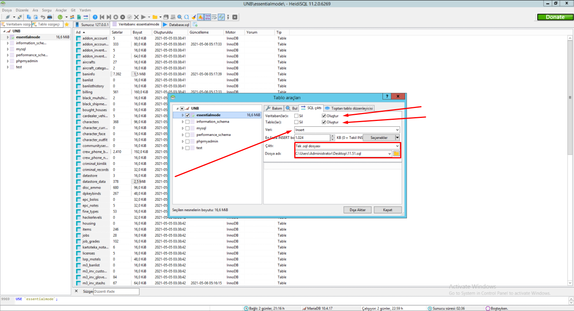Click the Düzenli ifade filter field

[116, 291]
